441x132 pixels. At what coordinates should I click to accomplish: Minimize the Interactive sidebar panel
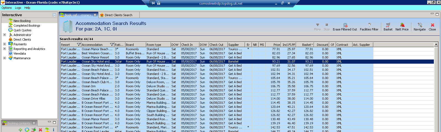pyautogui.click(x=54, y=15)
